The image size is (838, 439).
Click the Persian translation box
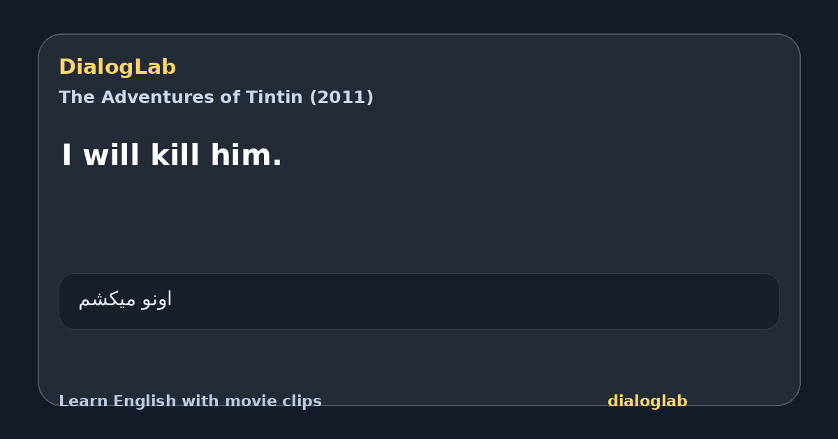419,301
